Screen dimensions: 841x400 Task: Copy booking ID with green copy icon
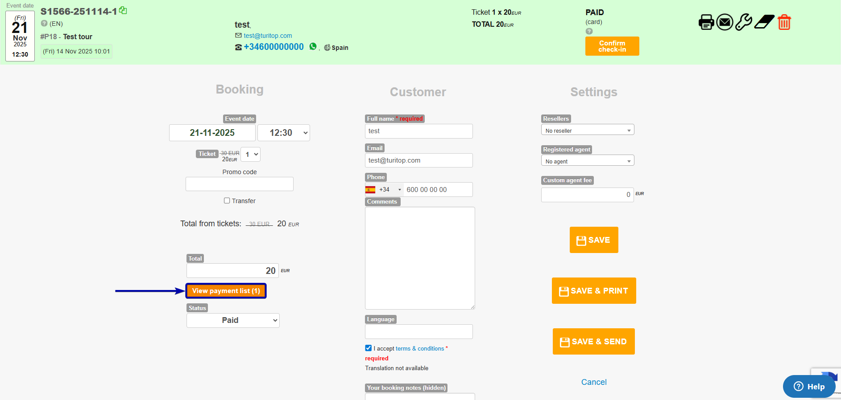click(123, 10)
